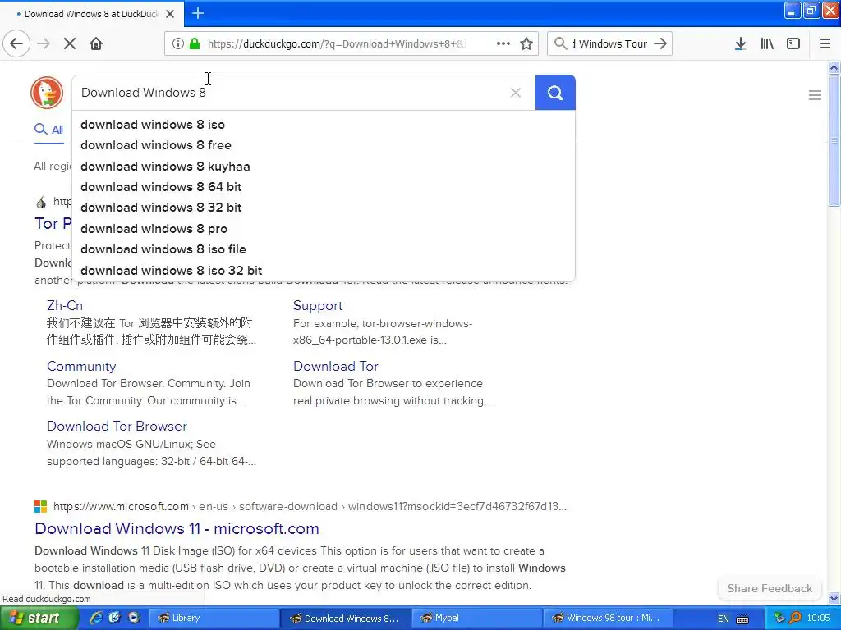This screenshot has height=630, width=841.
Task: Show site information icon in address bar
Action: (x=177, y=43)
